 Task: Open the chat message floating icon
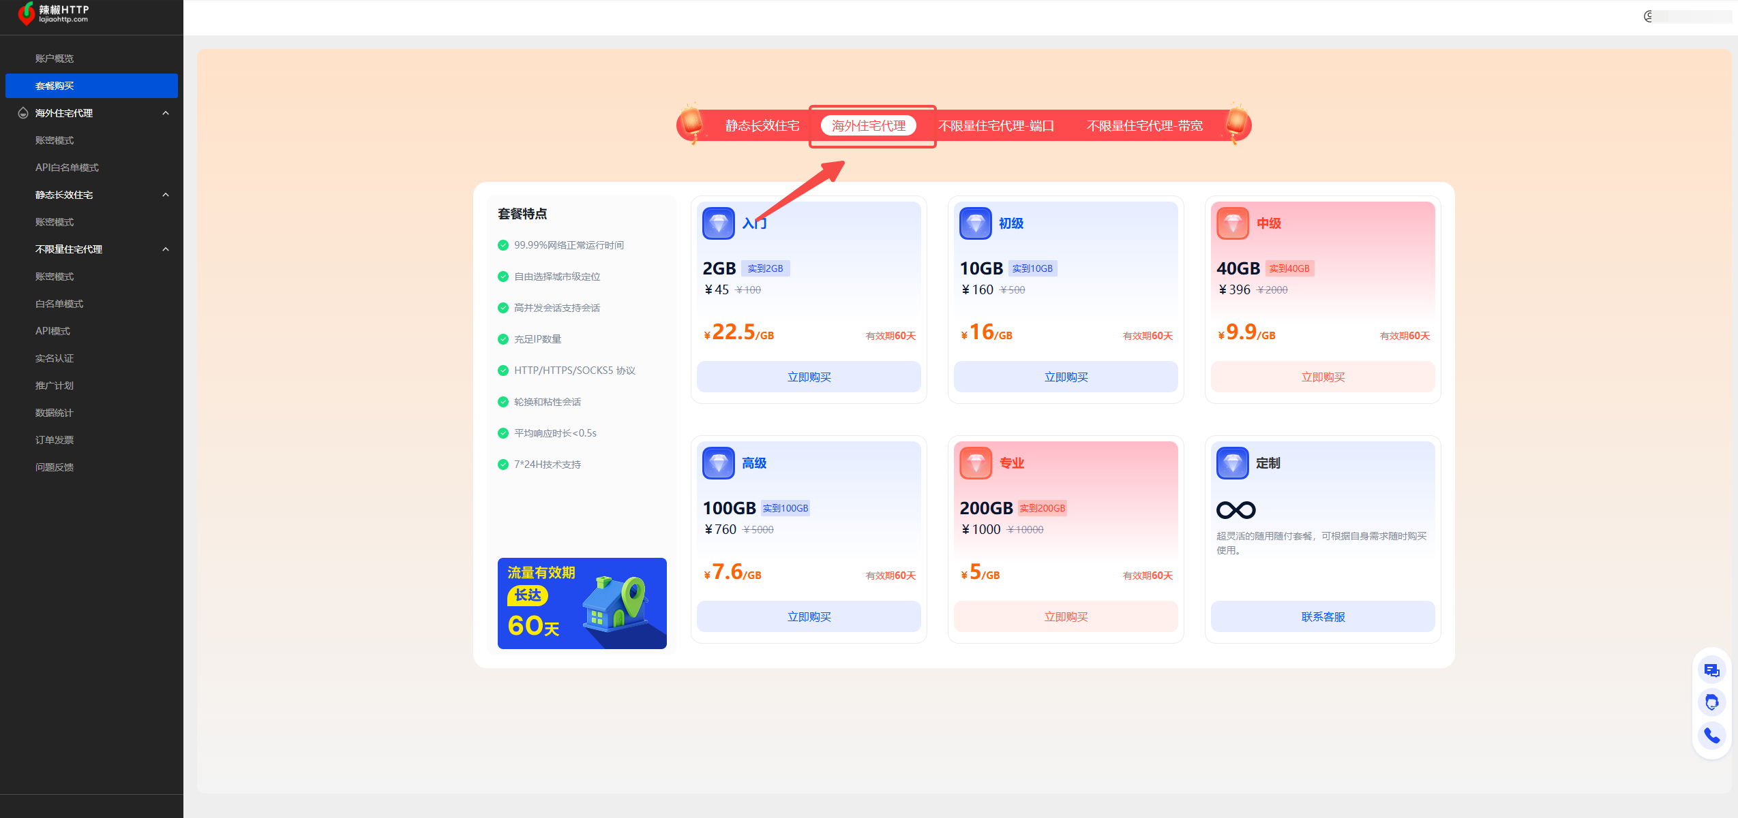pyautogui.click(x=1711, y=670)
